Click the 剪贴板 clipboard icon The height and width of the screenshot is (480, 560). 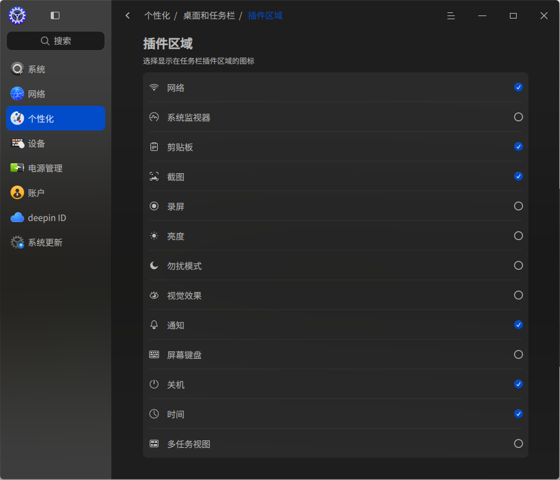pos(154,147)
